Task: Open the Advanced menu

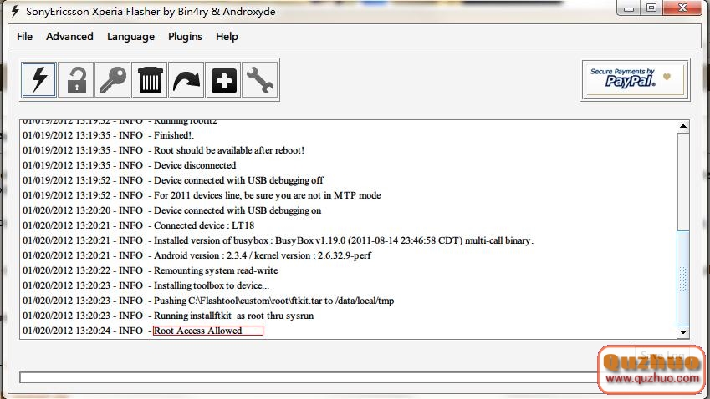Action: coord(69,37)
